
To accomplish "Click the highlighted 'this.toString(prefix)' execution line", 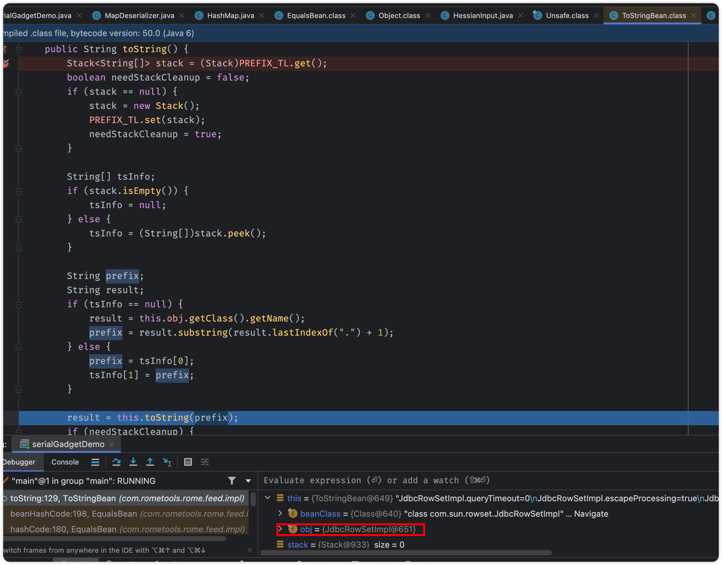I will tap(368, 418).
